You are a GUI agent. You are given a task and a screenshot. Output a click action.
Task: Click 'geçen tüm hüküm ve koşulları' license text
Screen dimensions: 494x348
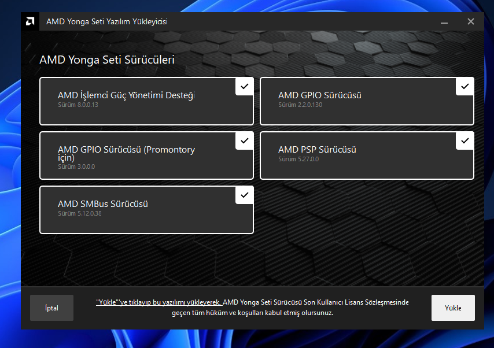click(217, 313)
